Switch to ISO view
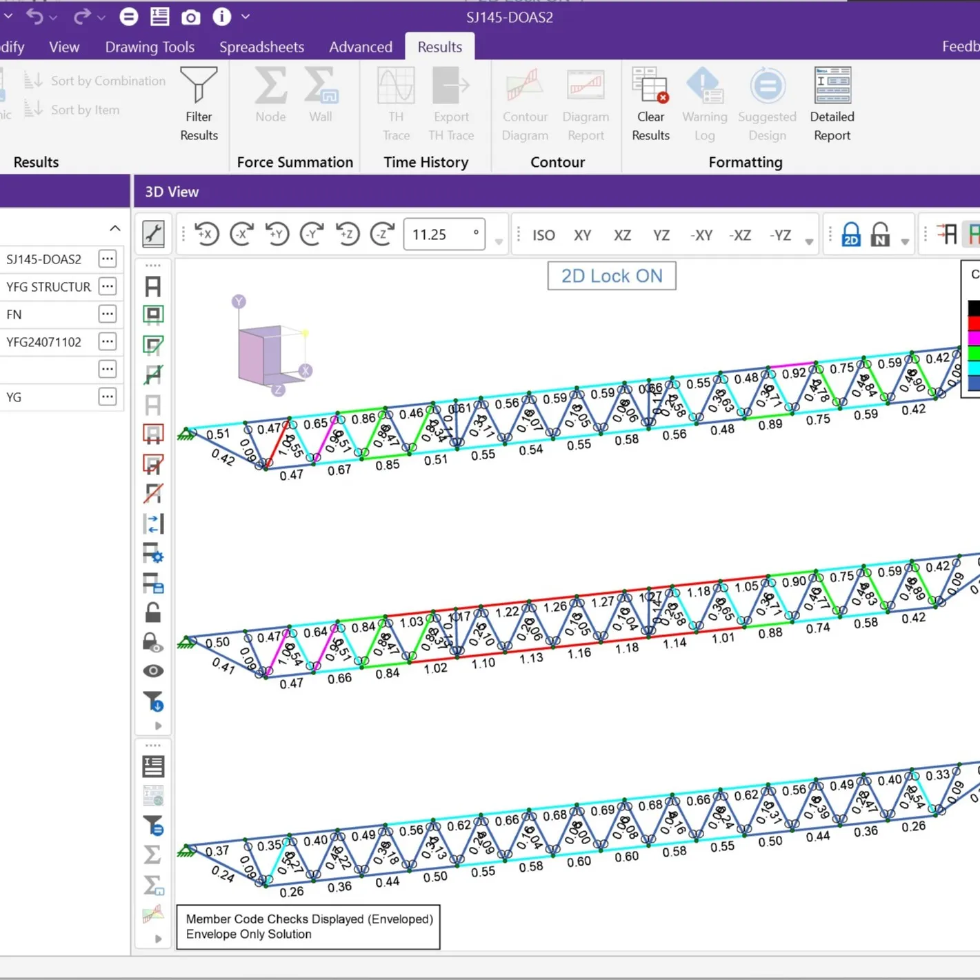 coord(543,235)
